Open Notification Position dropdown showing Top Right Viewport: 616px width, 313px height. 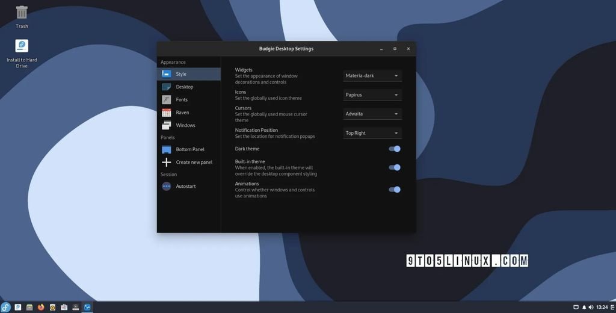click(x=372, y=133)
